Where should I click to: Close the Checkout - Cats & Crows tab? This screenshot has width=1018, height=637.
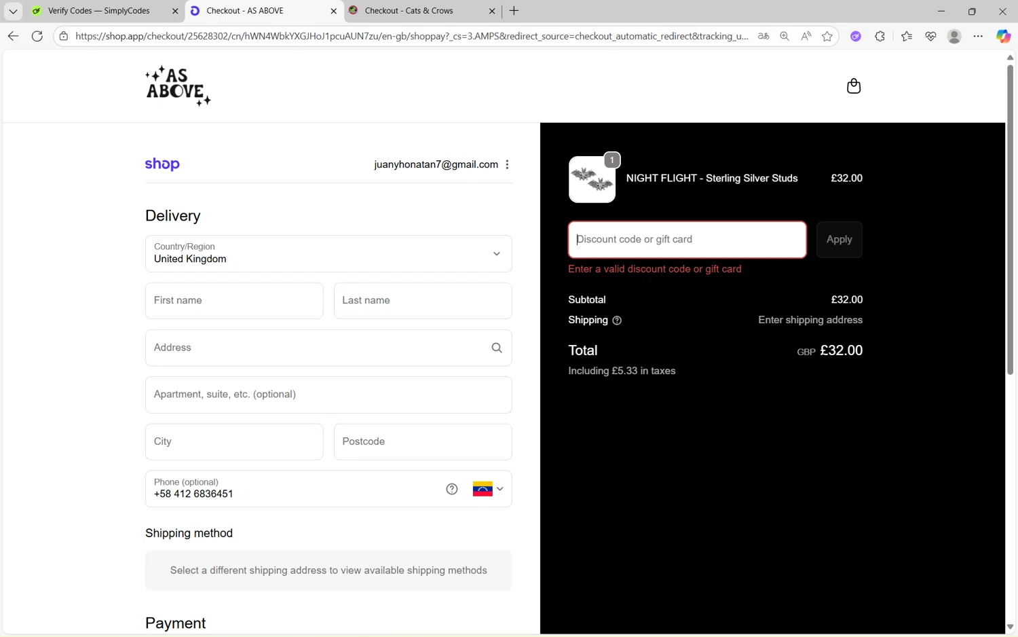[492, 11]
